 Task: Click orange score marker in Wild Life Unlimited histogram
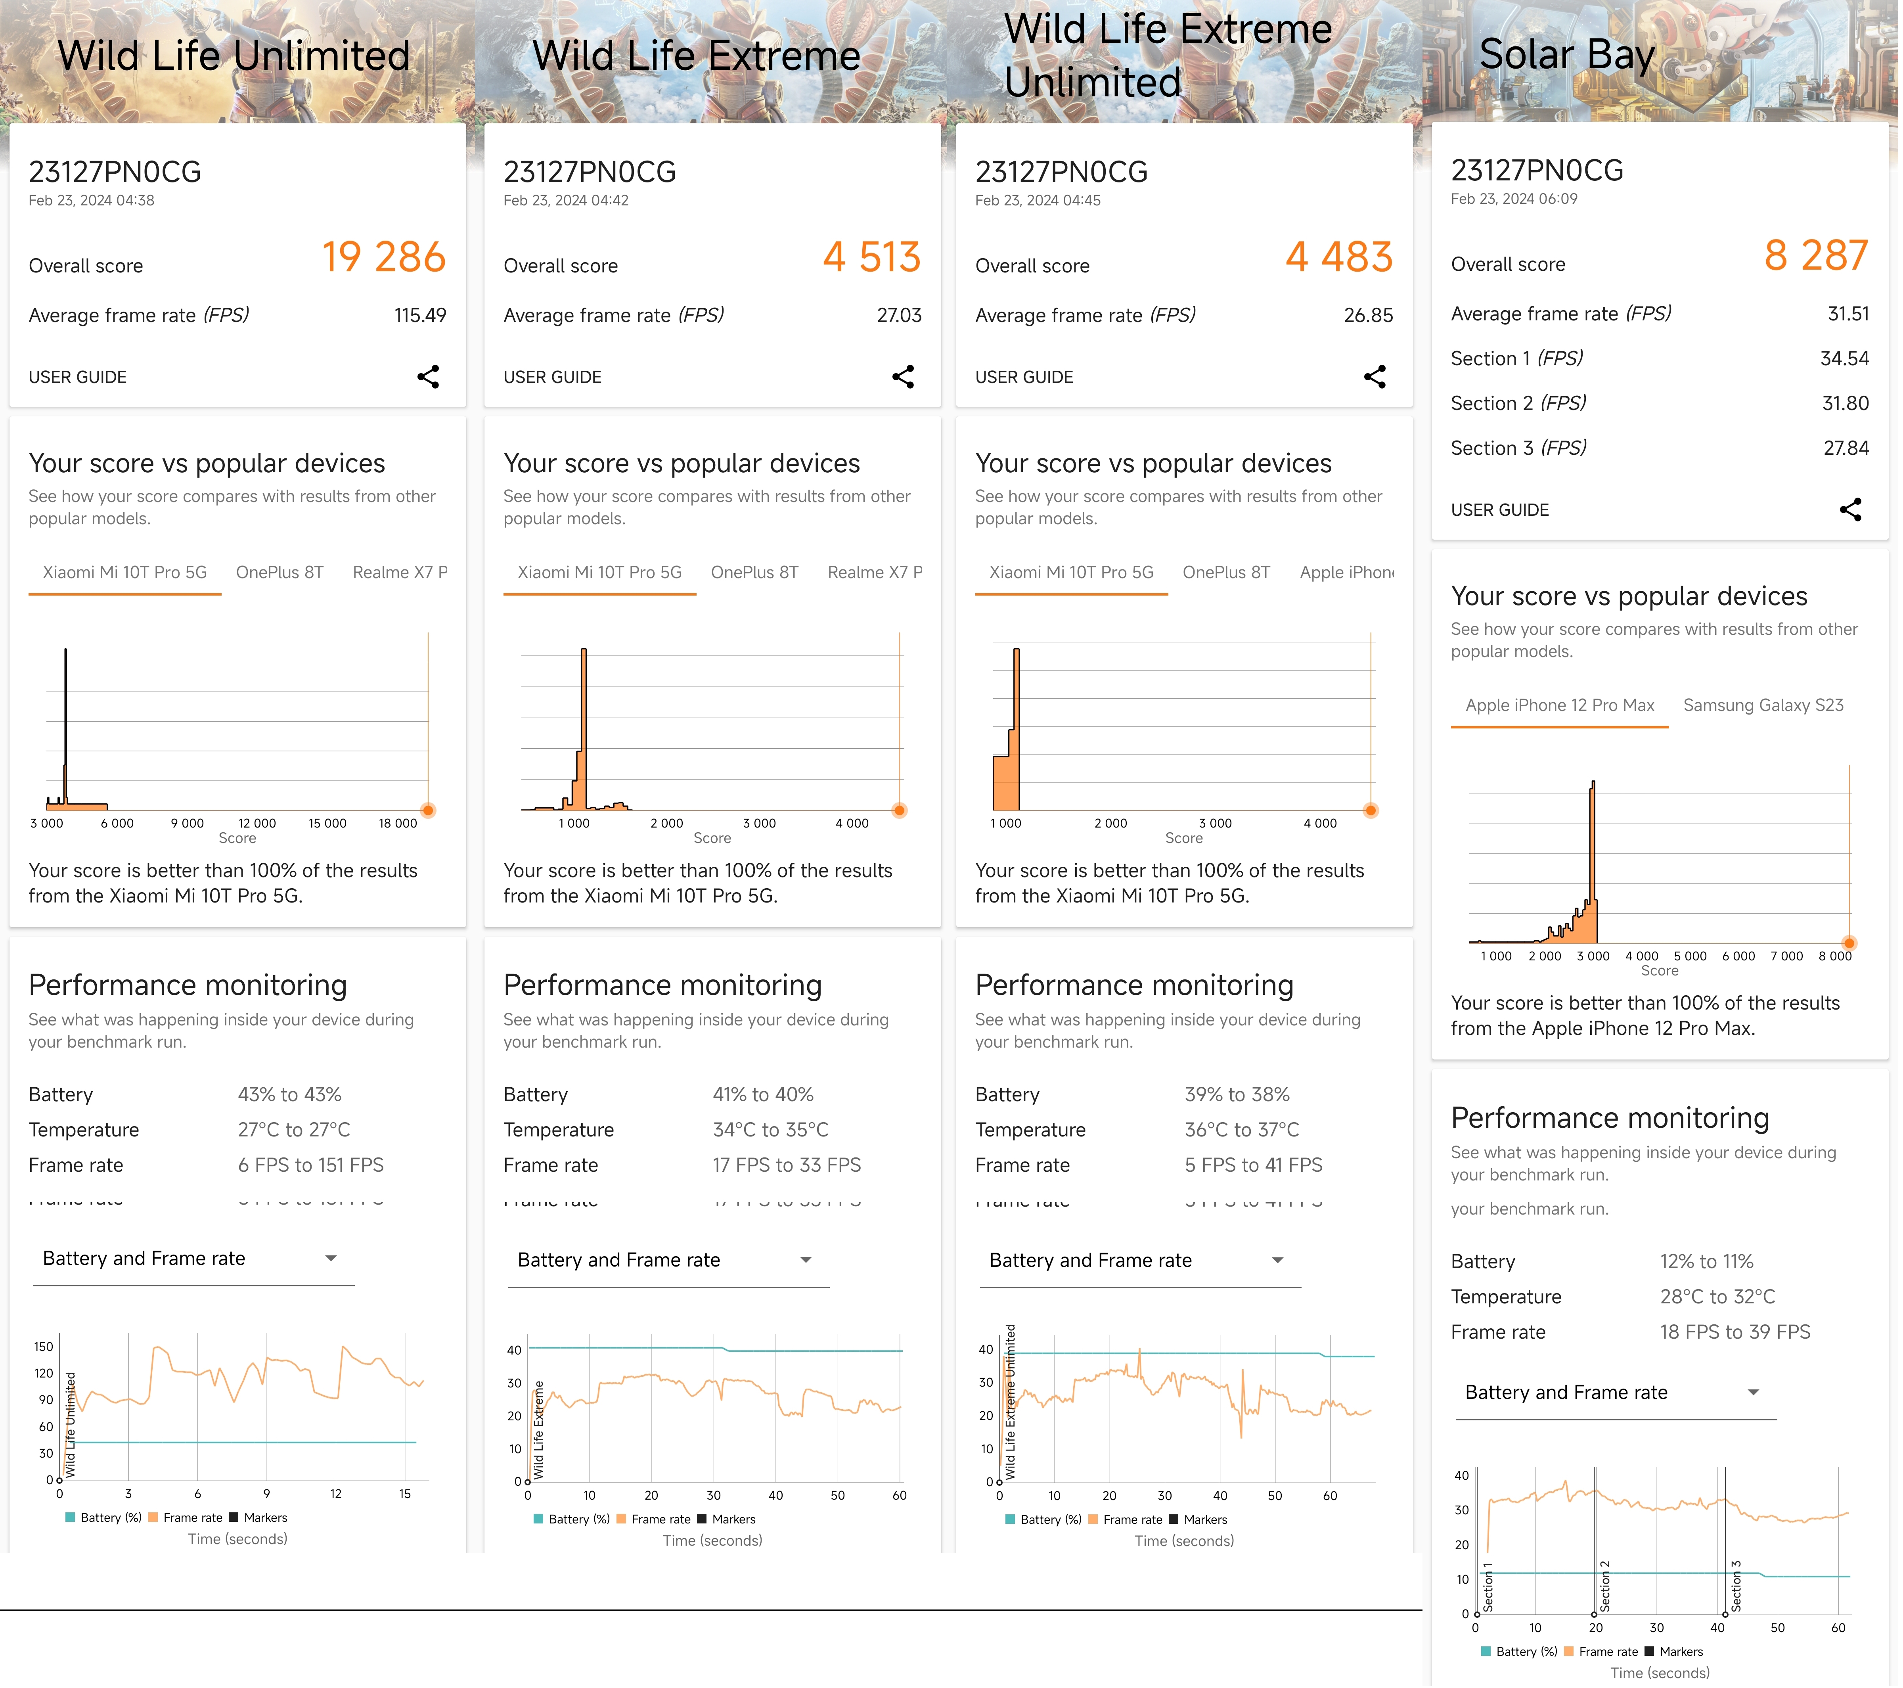(x=428, y=811)
